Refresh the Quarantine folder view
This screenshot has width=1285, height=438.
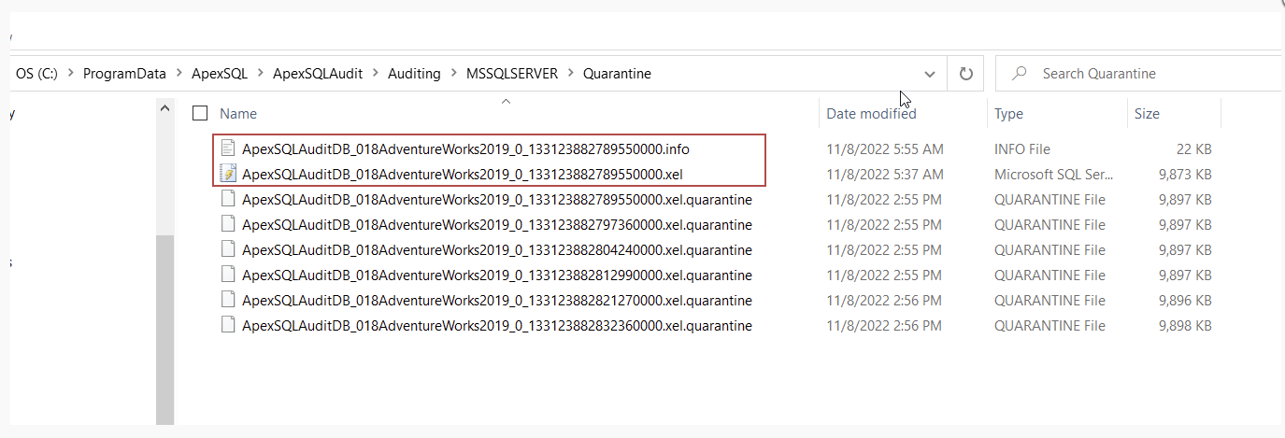[966, 74]
